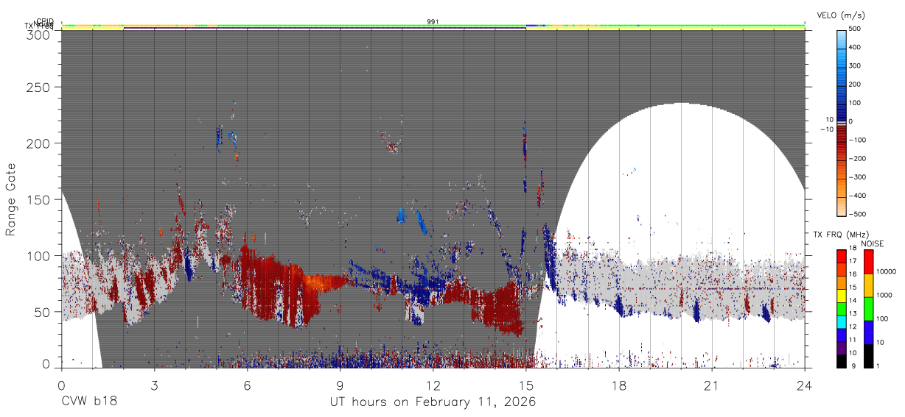Click the orange 15–16 MHz swatch in TX FRQ legend
The height and width of the screenshot is (417, 905).
842,283
